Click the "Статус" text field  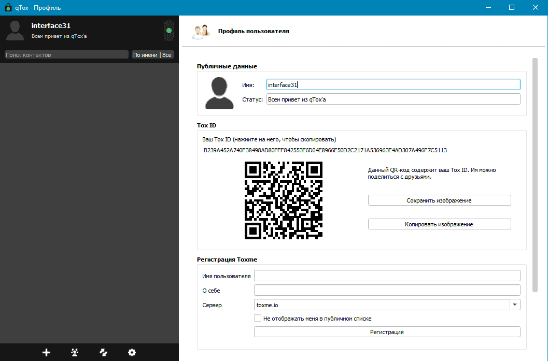coord(392,99)
